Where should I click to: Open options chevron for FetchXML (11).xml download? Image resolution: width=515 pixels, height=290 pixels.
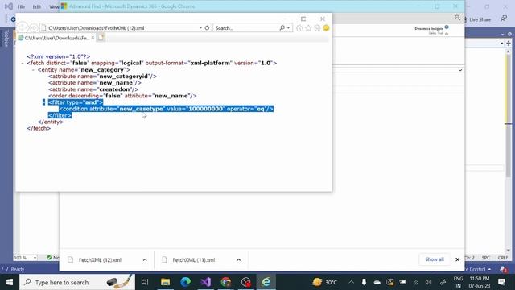click(238, 259)
